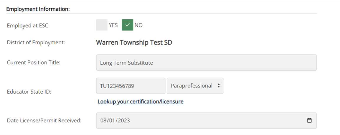Open the "Lookup your certification/licensure" link
Image resolution: width=340 pixels, height=135 pixels.
pos(140,102)
